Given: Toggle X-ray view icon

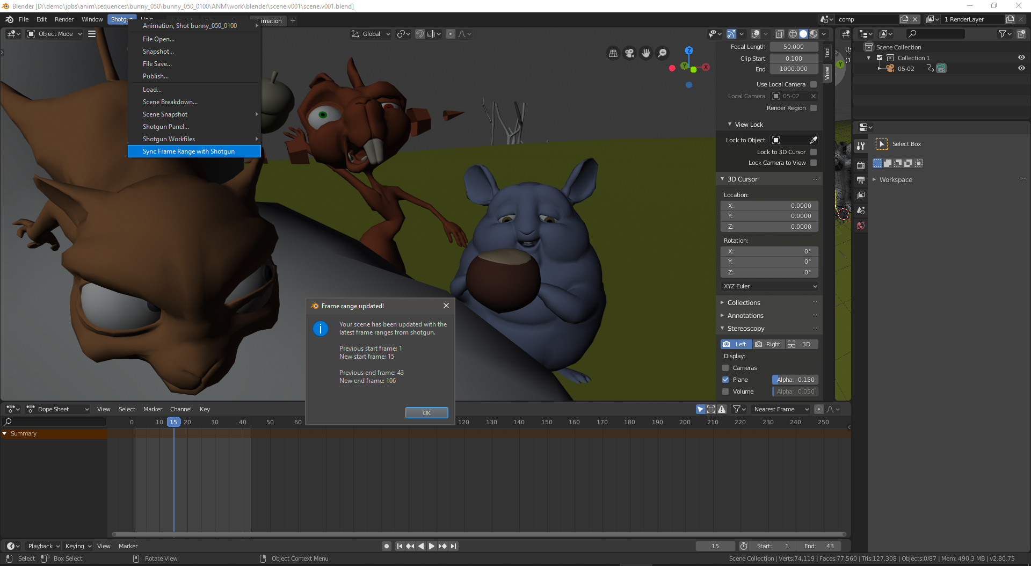Looking at the screenshot, I should pyautogui.click(x=780, y=34).
